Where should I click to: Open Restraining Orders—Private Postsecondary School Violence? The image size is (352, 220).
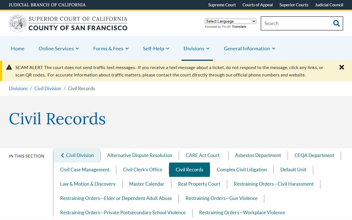pos(123,213)
